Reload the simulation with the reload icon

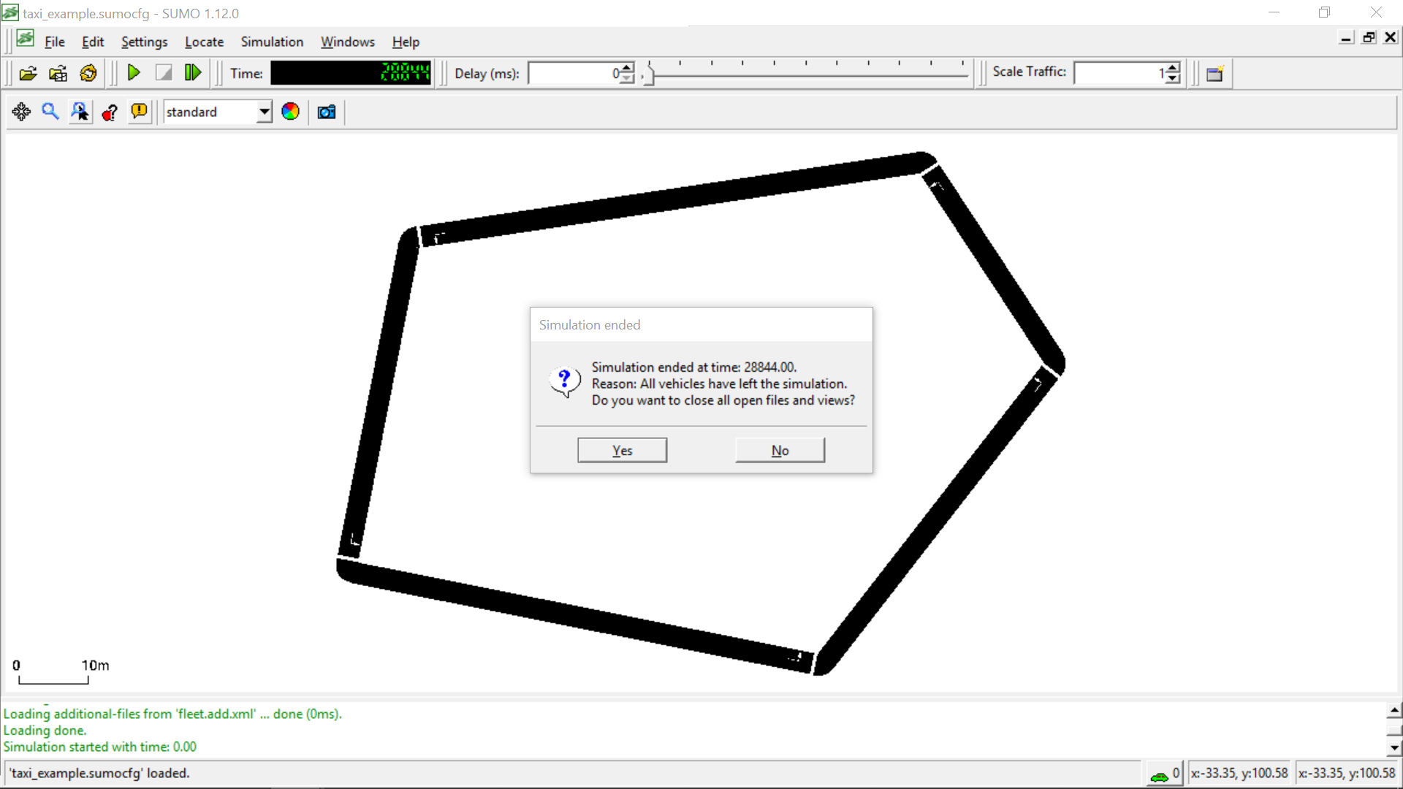[88, 73]
